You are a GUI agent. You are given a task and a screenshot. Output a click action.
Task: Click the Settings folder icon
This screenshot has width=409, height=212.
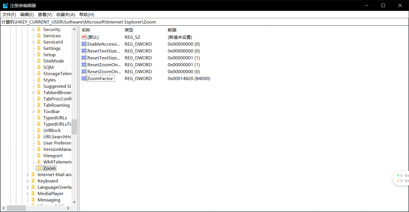click(39, 48)
